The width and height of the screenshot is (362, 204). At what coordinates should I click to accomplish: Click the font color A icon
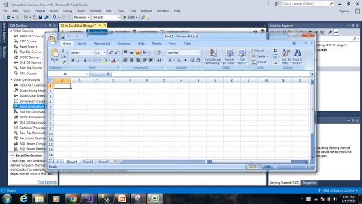(114, 61)
